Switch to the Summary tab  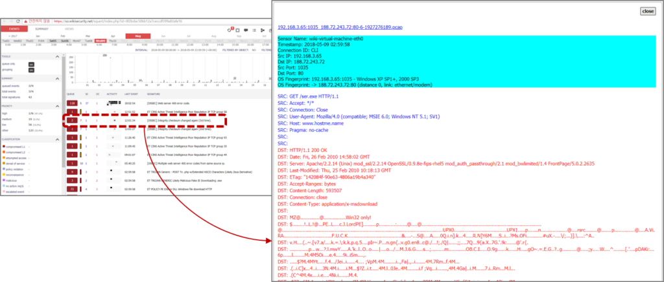[x=41, y=29]
